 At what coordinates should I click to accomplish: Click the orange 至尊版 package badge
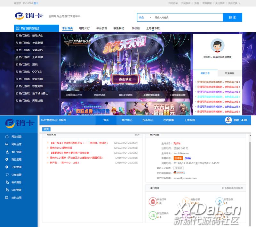[x=178, y=158]
